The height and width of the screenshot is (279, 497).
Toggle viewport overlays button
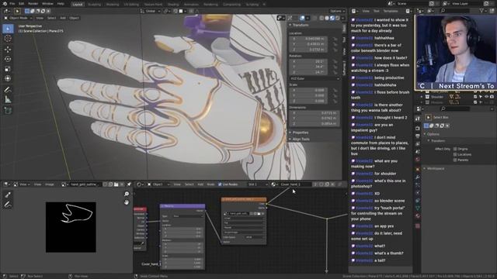tap(302, 18)
